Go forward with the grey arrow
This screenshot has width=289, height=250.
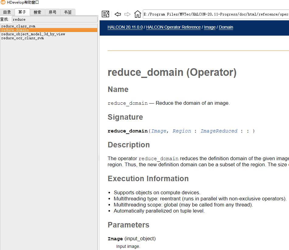click(127, 14)
